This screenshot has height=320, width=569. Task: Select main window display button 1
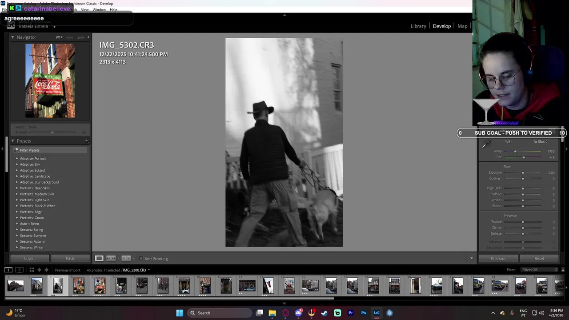pyautogui.click(x=8, y=270)
